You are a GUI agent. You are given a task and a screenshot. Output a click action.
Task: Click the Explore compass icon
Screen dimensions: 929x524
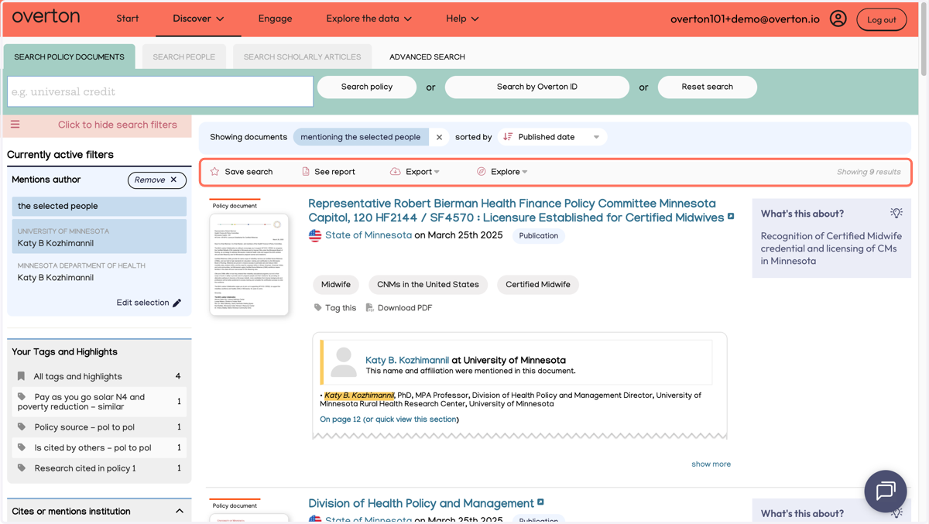(x=481, y=172)
